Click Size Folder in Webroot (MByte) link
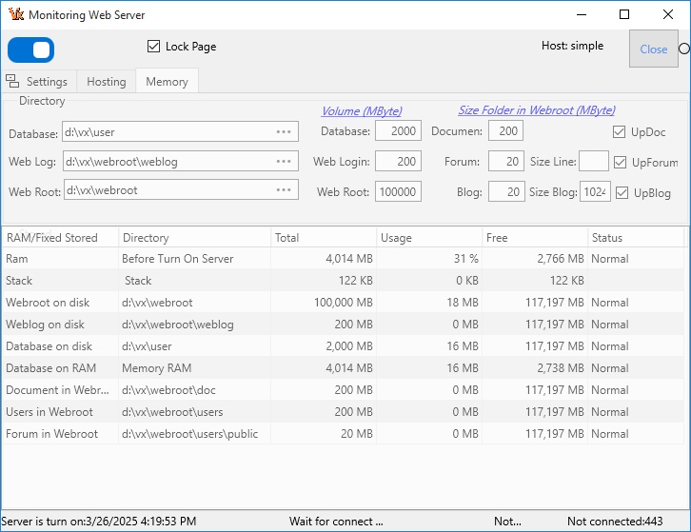The height and width of the screenshot is (532, 691). [x=536, y=110]
